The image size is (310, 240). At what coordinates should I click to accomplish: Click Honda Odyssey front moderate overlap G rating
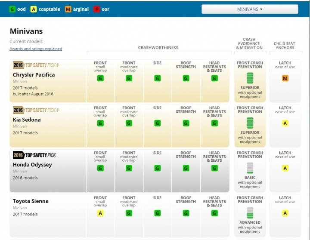click(129, 168)
